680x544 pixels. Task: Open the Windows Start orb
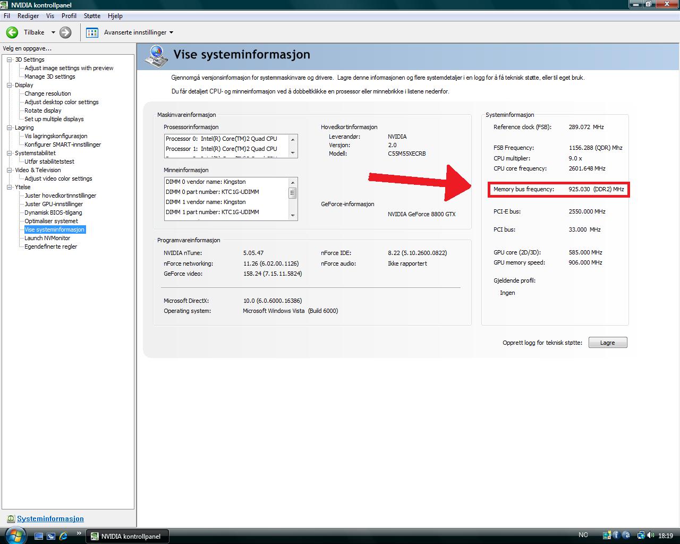coord(14,535)
